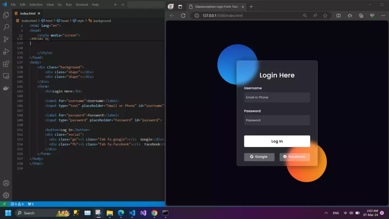Open the Manage gear menu in VS Code

[x=6, y=195]
